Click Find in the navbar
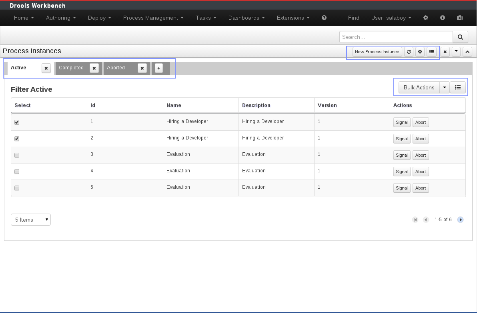477x313 pixels. coord(353,18)
